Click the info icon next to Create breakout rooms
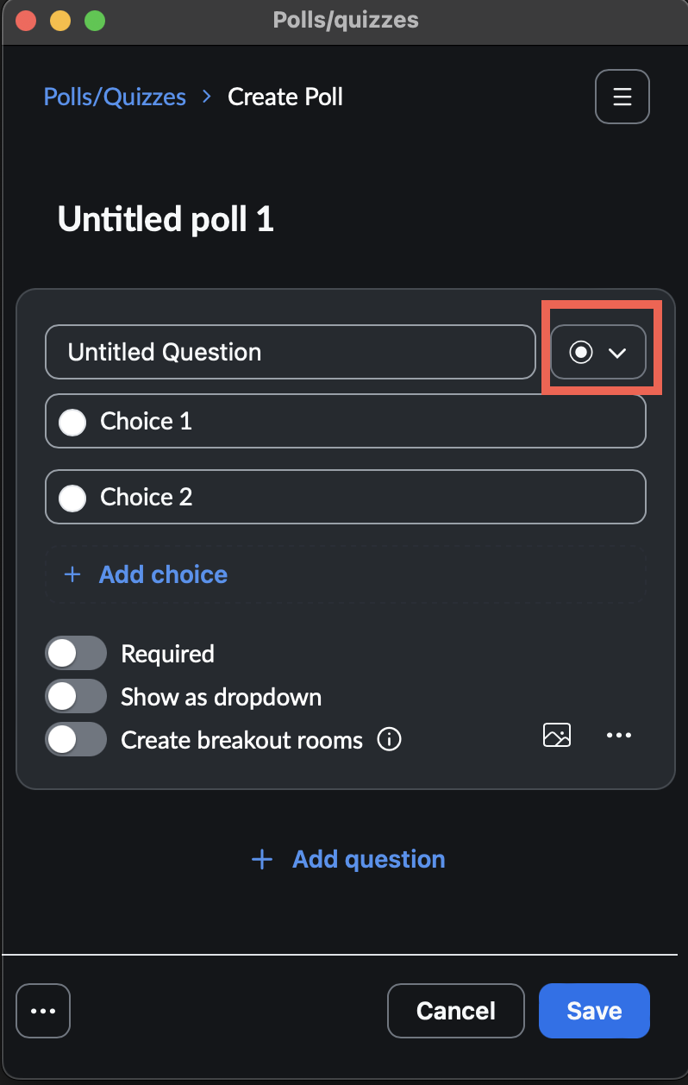 point(389,739)
